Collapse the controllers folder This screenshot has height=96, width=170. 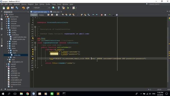(8, 35)
